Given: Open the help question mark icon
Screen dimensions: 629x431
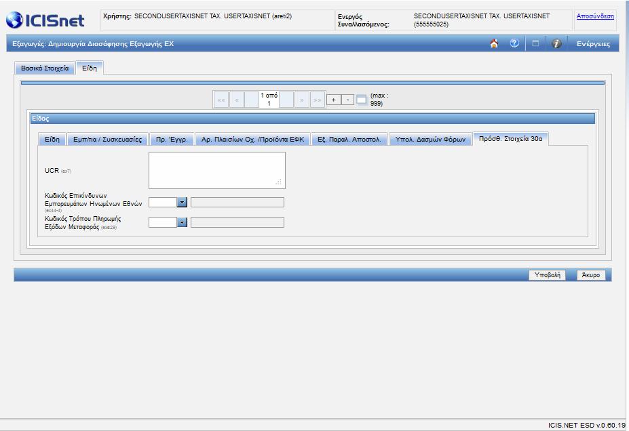Looking at the screenshot, I should pyautogui.click(x=514, y=43).
